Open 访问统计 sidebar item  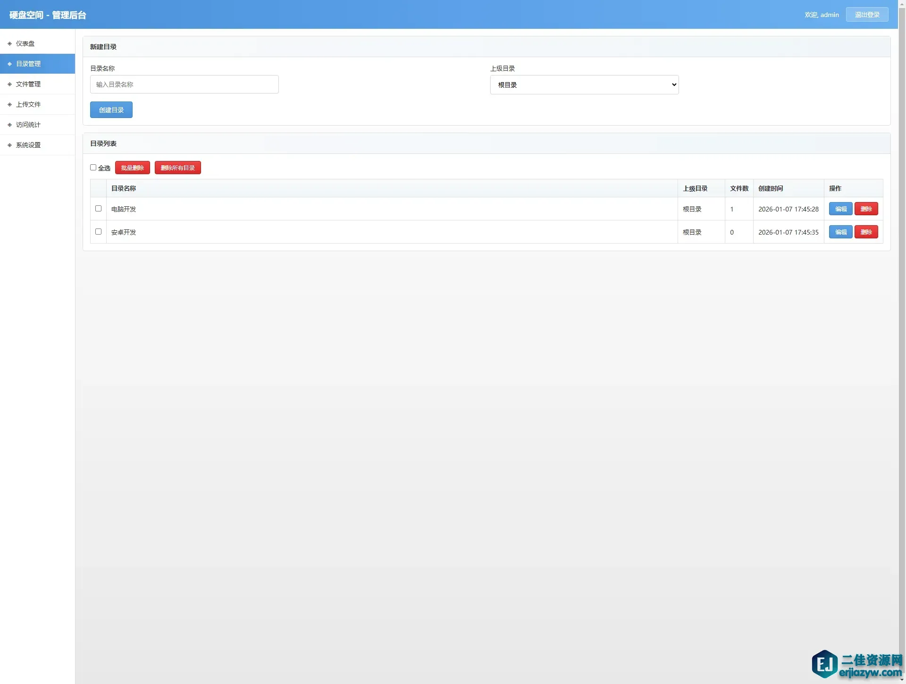coord(28,125)
